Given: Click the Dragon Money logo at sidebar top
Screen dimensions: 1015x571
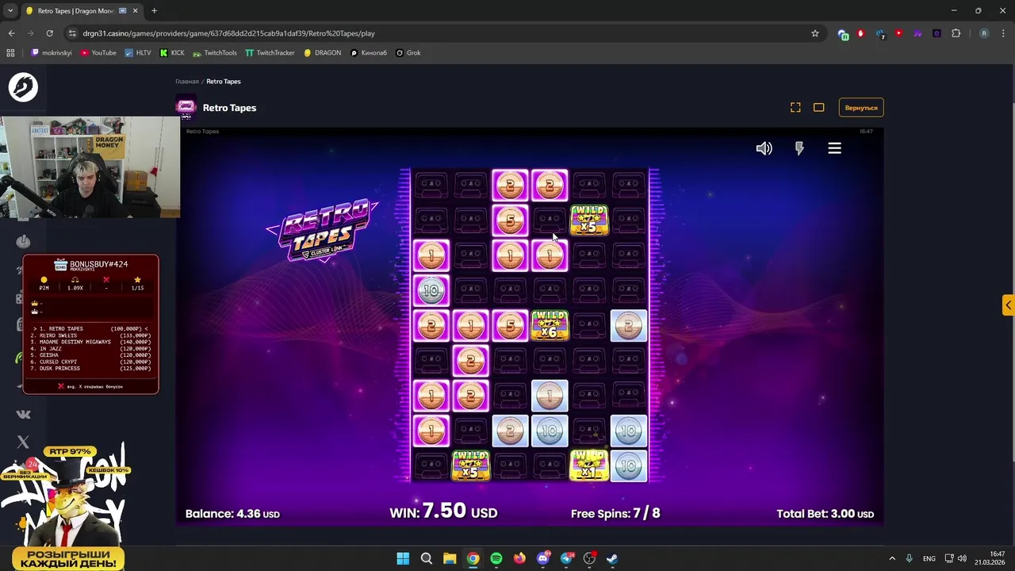Looking at the screenshot, I should [23, 86].
